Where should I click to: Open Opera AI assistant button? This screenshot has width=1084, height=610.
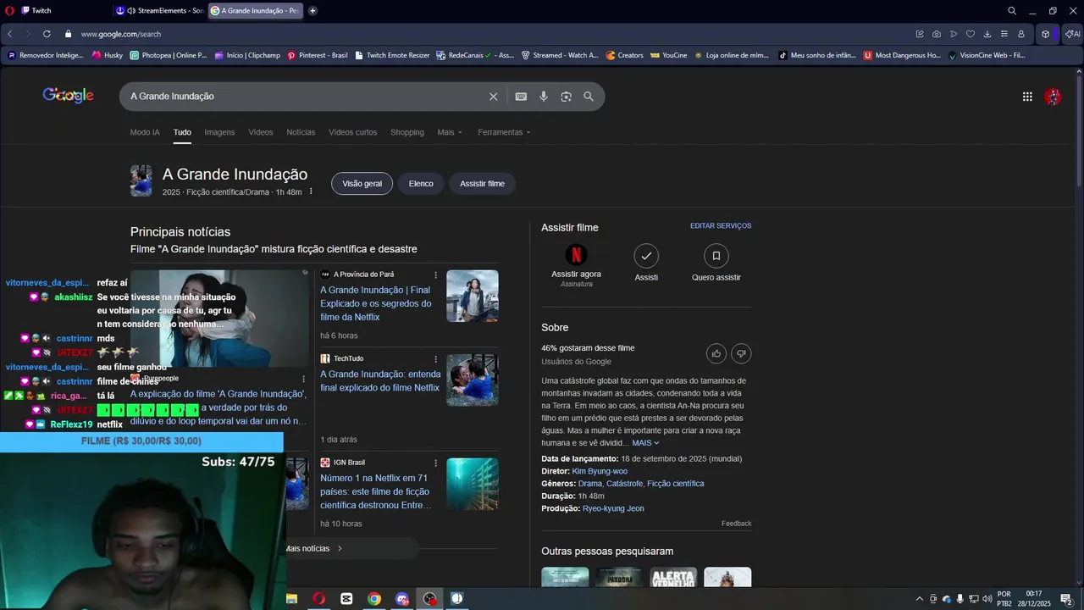point(1072,34)
